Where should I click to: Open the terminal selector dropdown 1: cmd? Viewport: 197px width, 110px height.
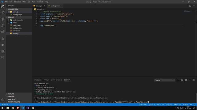165,80
